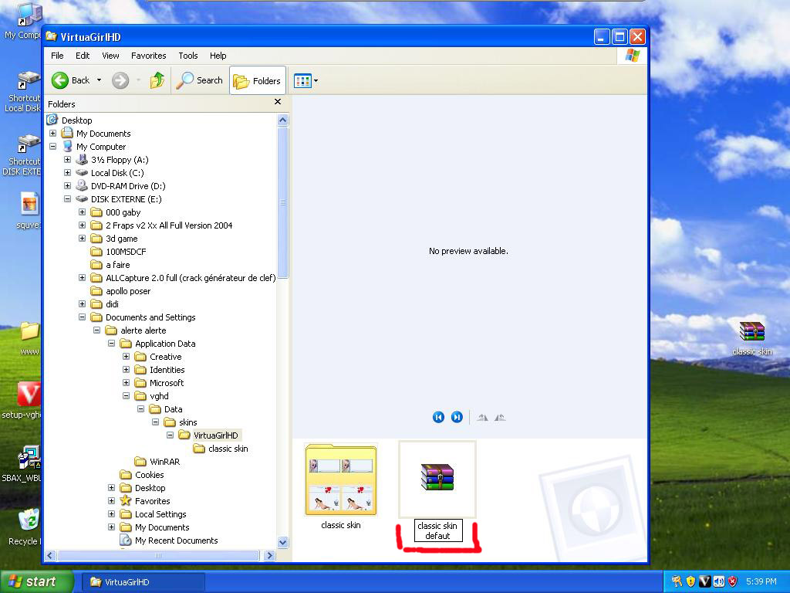
Task: Select the Local Settings folder
Action: [x=160, y=513]
